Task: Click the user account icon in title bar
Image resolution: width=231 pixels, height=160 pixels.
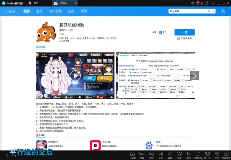Action: 202,3
